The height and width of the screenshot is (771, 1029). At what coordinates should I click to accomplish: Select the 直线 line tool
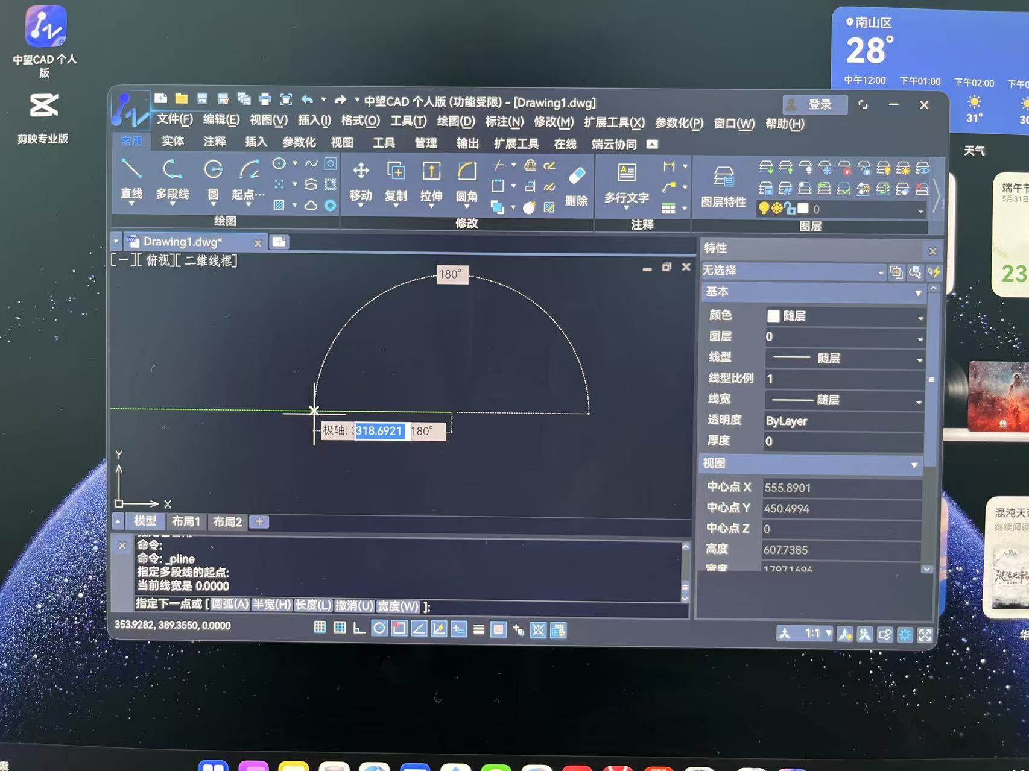[x=131, y=178]
